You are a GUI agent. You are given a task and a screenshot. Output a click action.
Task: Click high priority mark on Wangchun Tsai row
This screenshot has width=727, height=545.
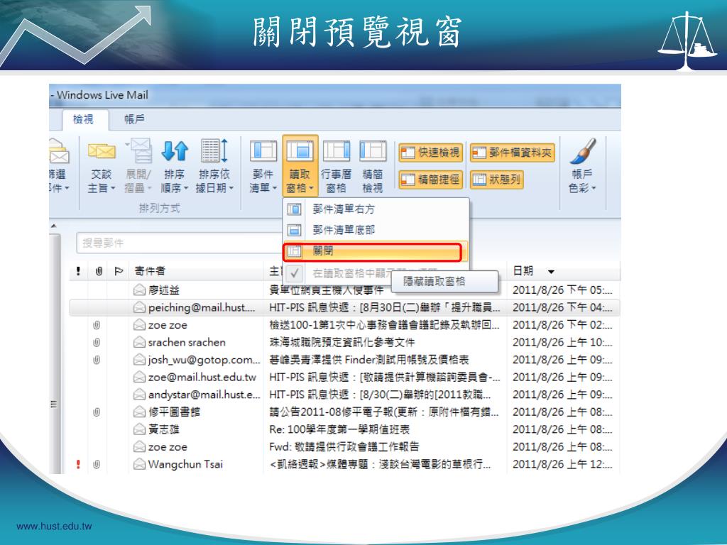click(78, 464)
